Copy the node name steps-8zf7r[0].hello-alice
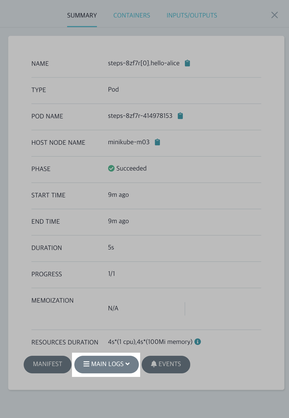 [187, 63]
